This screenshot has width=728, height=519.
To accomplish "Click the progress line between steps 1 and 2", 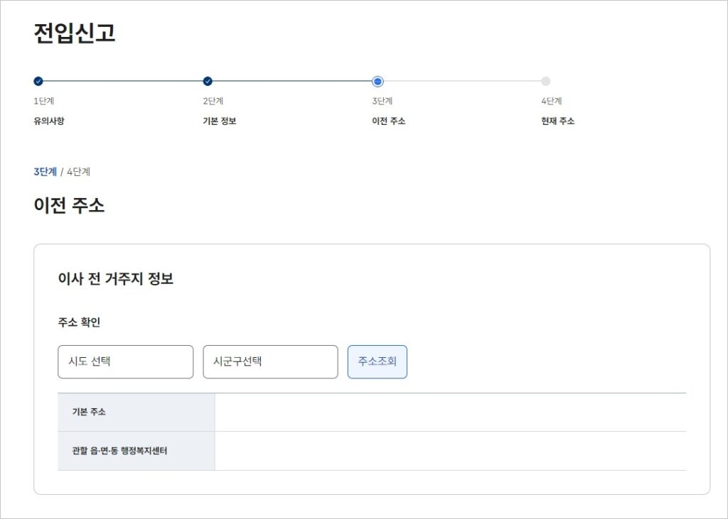I will (123, 81).
